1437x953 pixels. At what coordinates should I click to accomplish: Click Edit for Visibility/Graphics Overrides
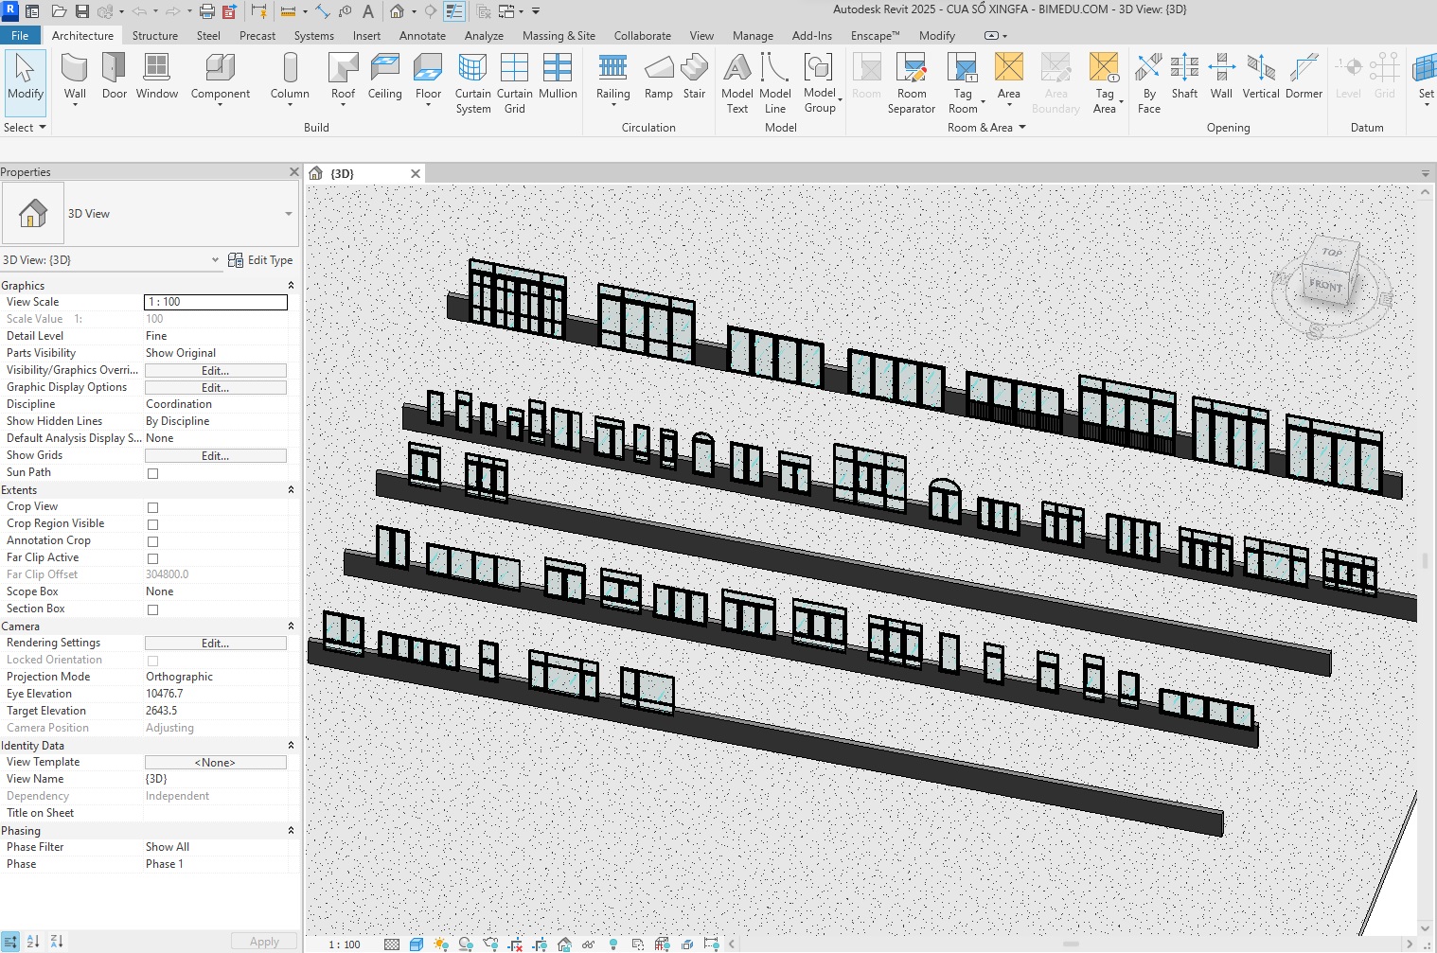click(x=216, y=371)
